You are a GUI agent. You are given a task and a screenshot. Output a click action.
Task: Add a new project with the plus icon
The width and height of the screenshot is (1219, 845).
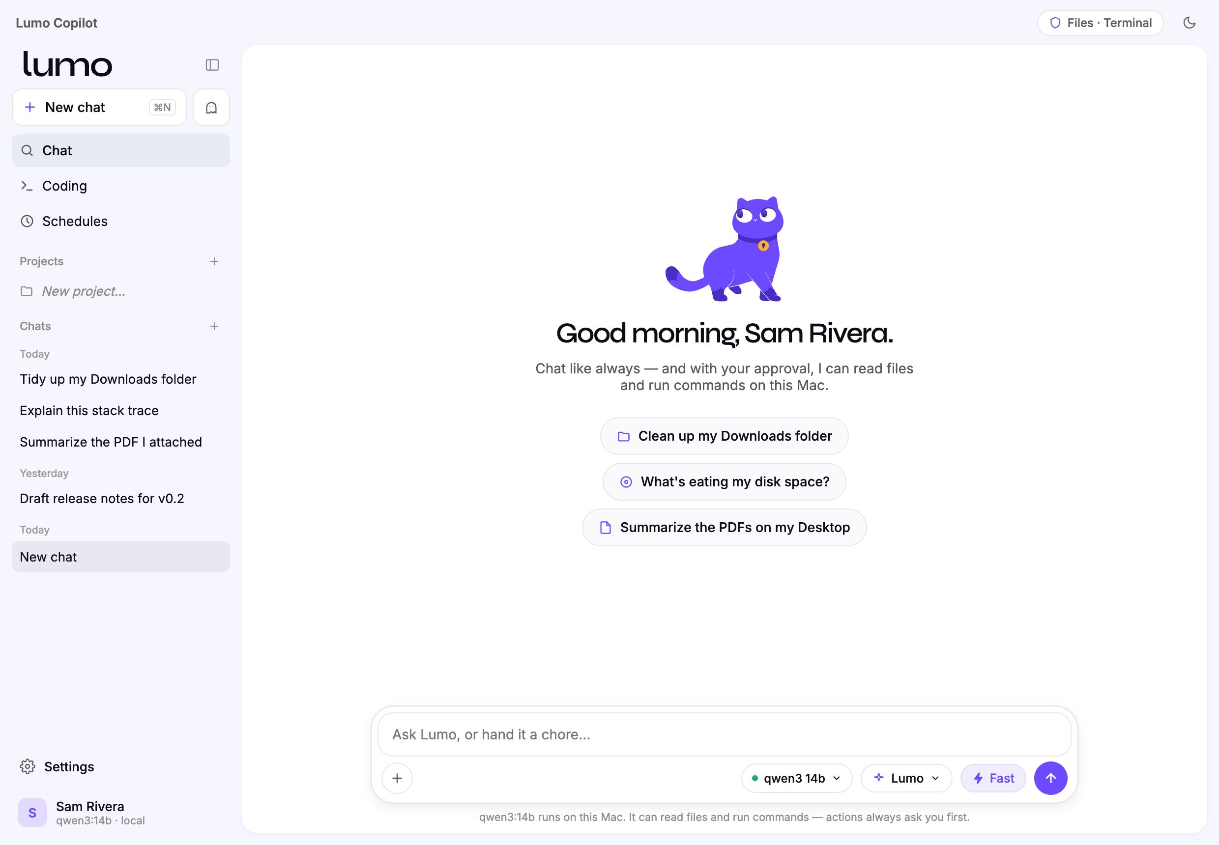pyautogui.click(x=214, y=261)
